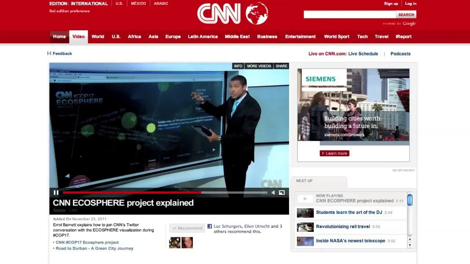Image resolution: width=470 pixels, height=264 pixels.
Task: Mute the video with the speaker icon
Action: pyautogui.click(x=273, y=192)
